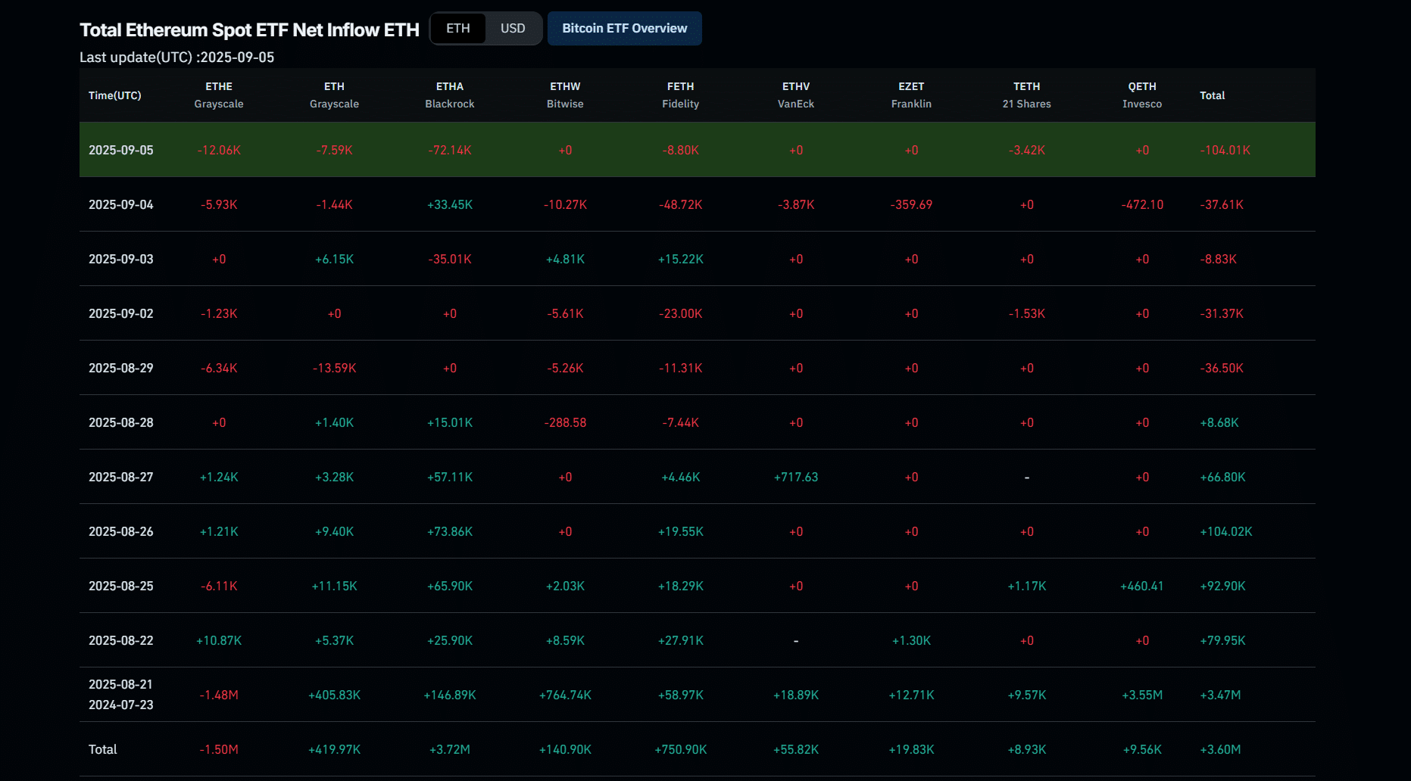
Task: Click the +104.02K total for 2025-08-26
Action: tap(1225, 531)
